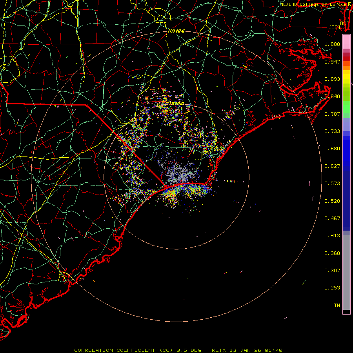Pick the lavender swatch in color legend

(x=346, y=124)
